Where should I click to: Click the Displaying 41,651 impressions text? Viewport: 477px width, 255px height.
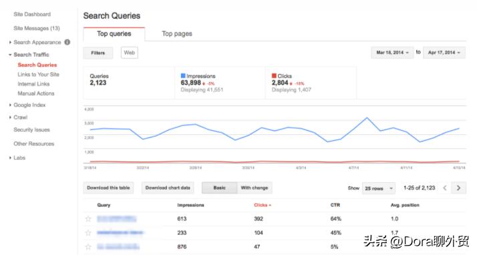pyautogui.click(x=202, y=90)
